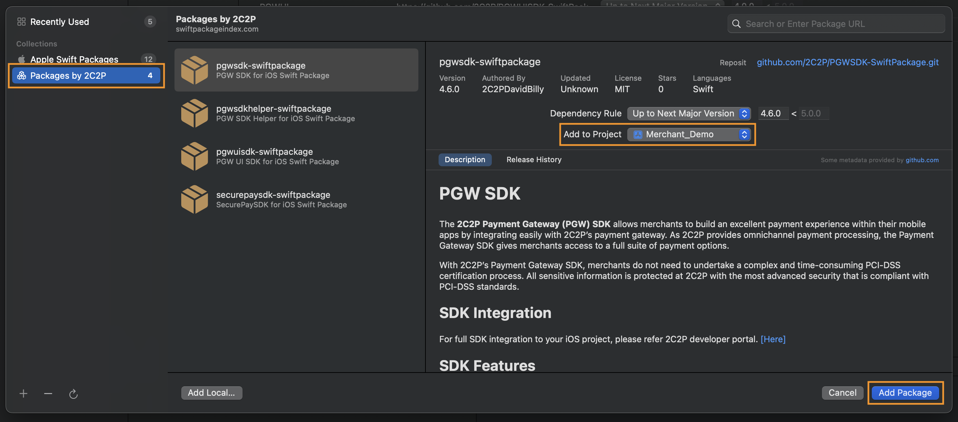Click the Add Package button
This screenshot has height=422, width=958.
(905, 393)
